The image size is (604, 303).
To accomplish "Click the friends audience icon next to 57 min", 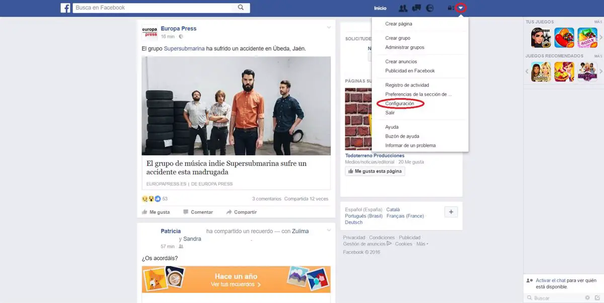I will (181, 247).
